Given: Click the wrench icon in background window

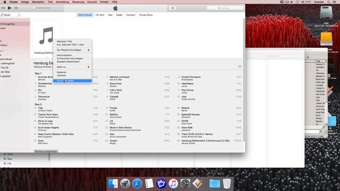Looking at the screenshot, I should coord(308,57).
